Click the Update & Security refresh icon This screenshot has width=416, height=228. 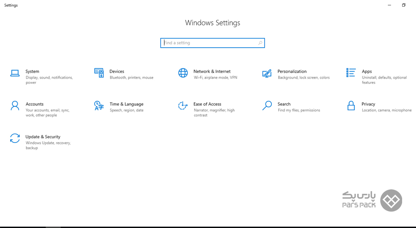click(15, 138)
